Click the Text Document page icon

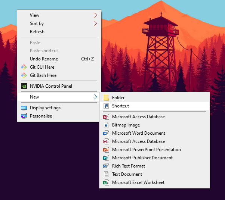[106, 174]
